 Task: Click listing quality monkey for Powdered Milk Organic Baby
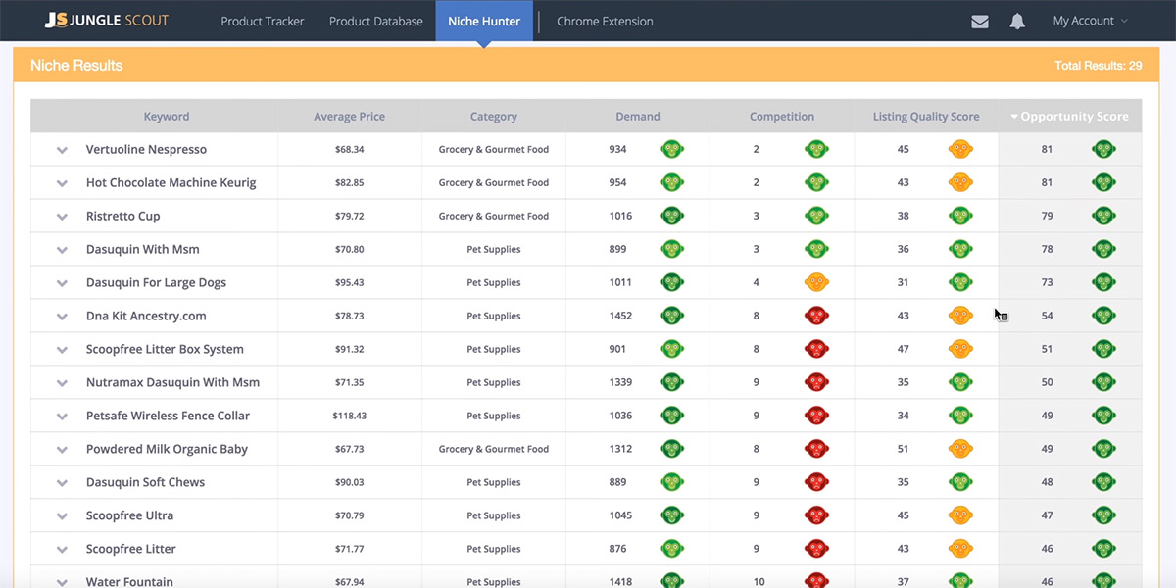click(x=960, y=449)
